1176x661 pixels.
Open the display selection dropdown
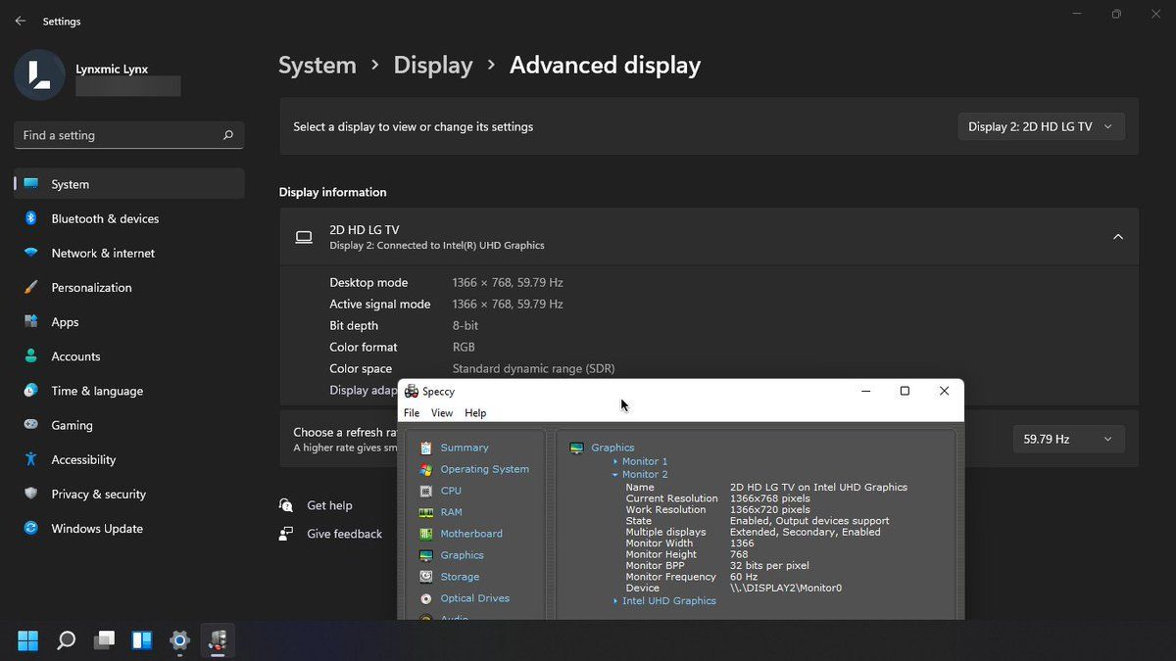1040,126
